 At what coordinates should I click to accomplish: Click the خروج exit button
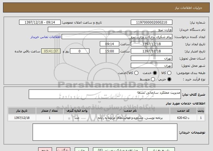point(45,149)
